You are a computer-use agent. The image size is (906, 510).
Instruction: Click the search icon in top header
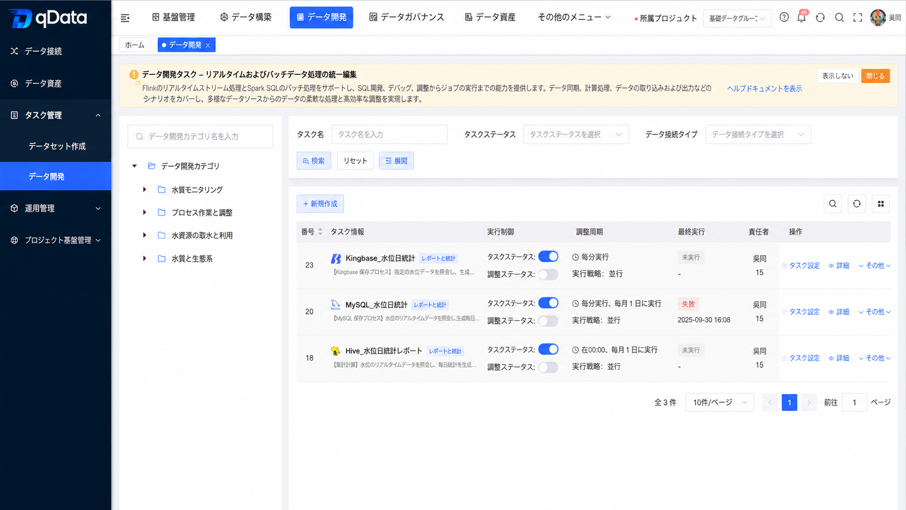[839, 17]
